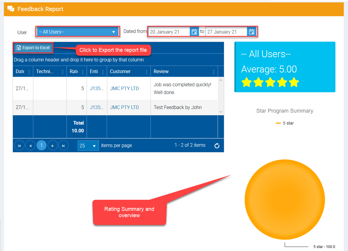Screen dimensions: 348x251
Task: Open the Review column options menu
Action: (214, 72)
